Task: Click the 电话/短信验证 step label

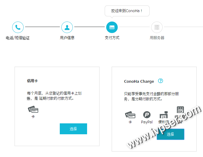Action: (18, 38)
